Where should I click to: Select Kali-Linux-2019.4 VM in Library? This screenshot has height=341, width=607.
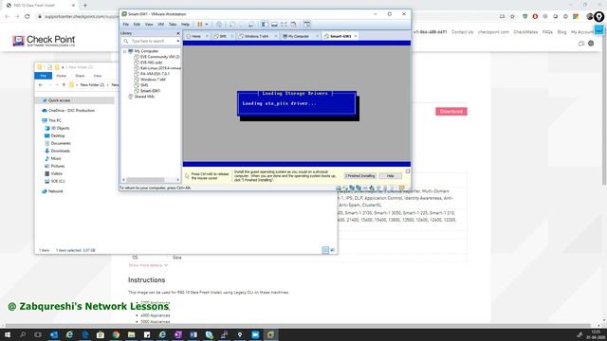pyautogui.click(x=160, y=68)
